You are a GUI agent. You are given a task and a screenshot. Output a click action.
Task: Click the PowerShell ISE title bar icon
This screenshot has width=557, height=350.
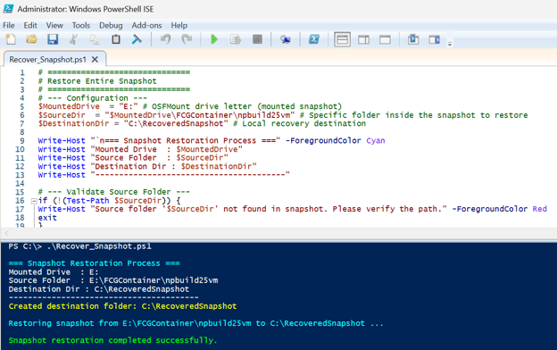[8, 9]
